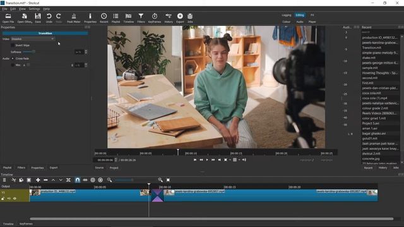The height and width of the screenshot is (227, 404).
Task: Open the Export panel from toolbar
Action: 180,18
